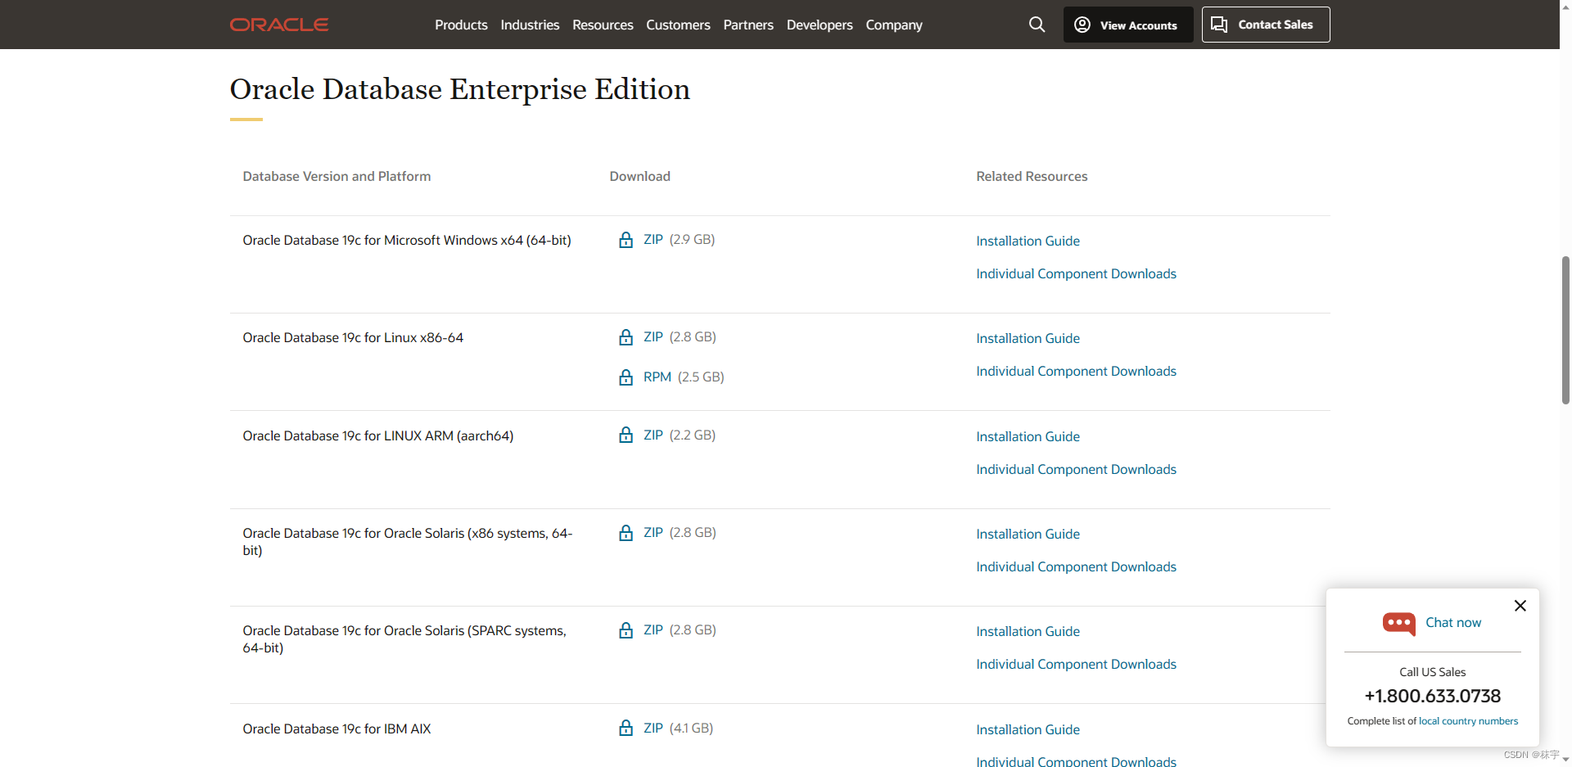Click the 'Download' column header
This screenshot has height=767, width=1572.
tap(639, 176)
